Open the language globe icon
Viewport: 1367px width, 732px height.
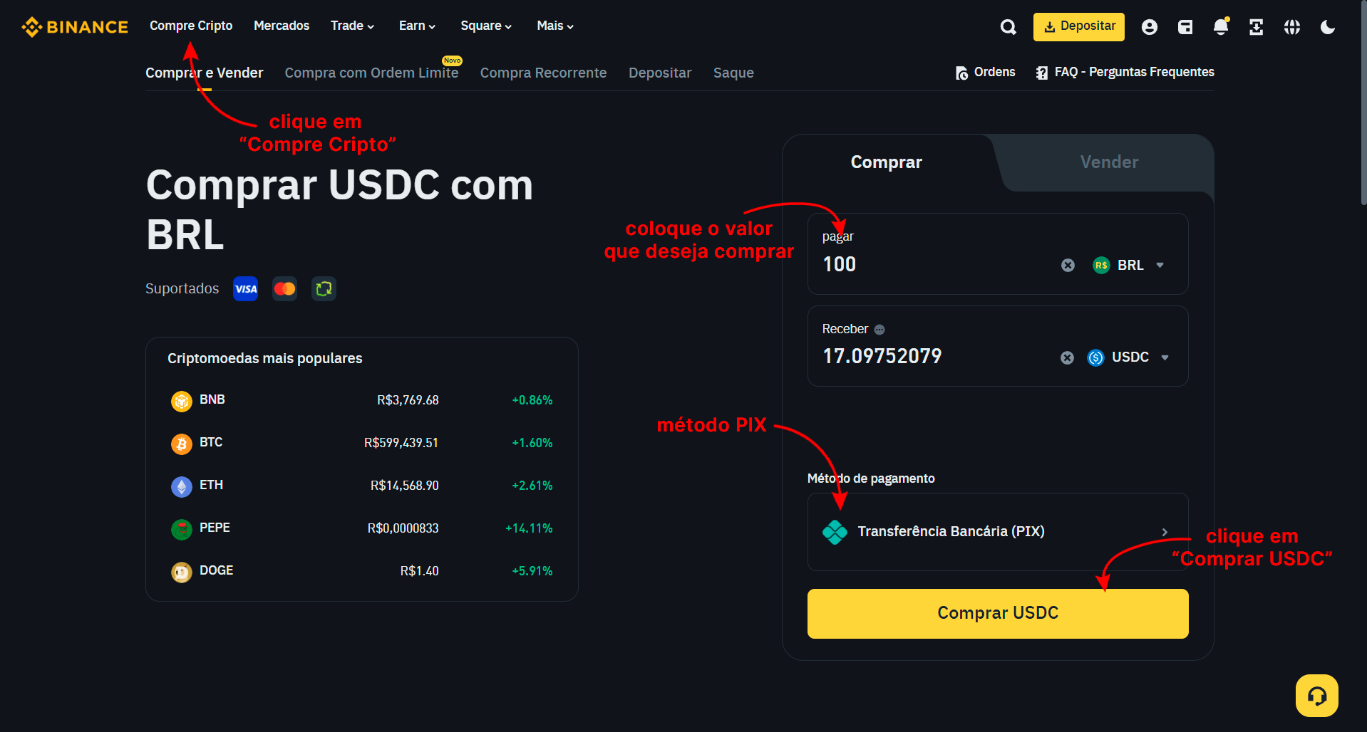(x=1292, y=27)
